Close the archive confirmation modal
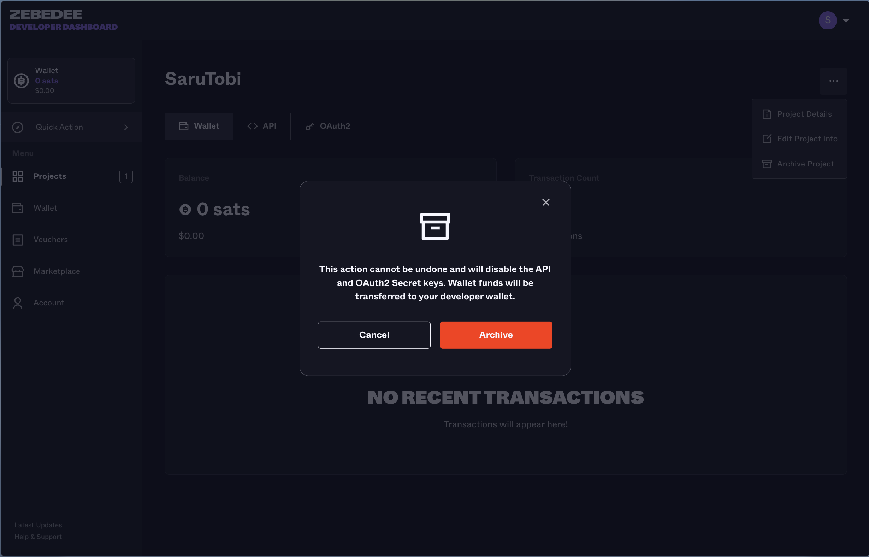The image size is (869, 557). coord(545,202)
